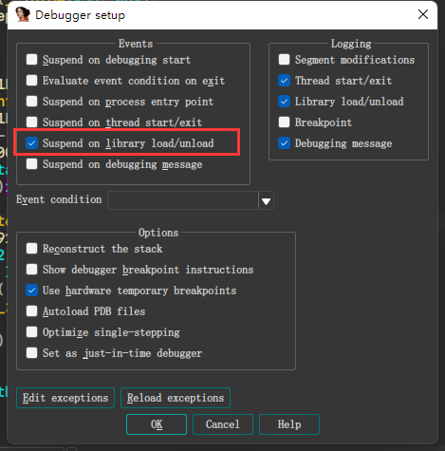Open the Event condition dropdown arrow

[x=266, y=200]
